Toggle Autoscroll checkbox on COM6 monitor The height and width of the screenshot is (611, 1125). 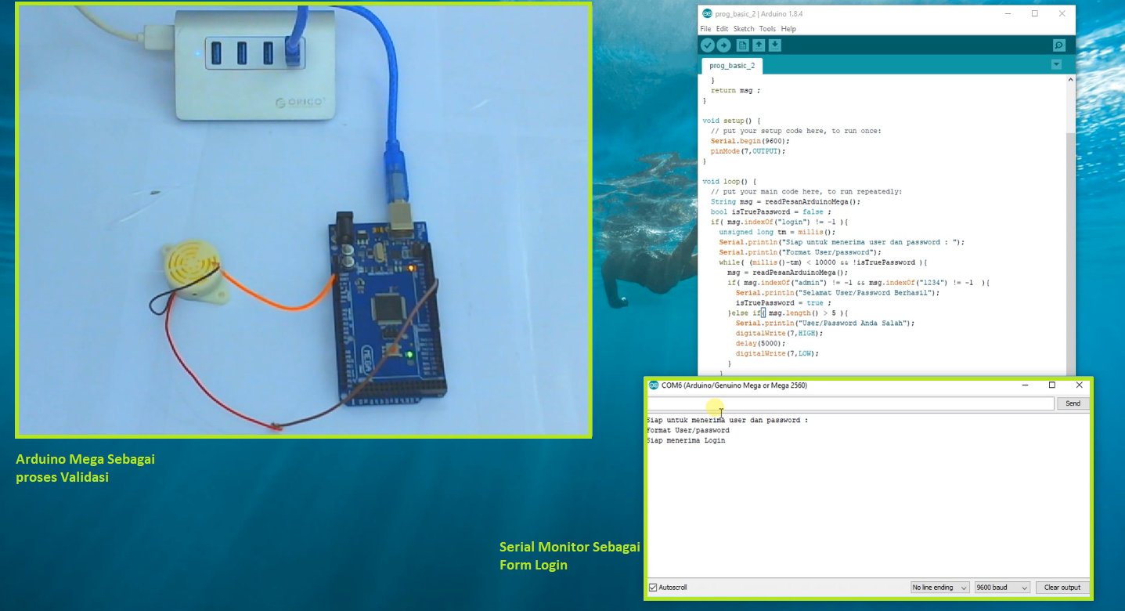(653, 587)
